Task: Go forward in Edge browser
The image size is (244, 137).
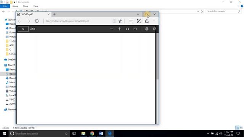Action: (x=28, y=21)
